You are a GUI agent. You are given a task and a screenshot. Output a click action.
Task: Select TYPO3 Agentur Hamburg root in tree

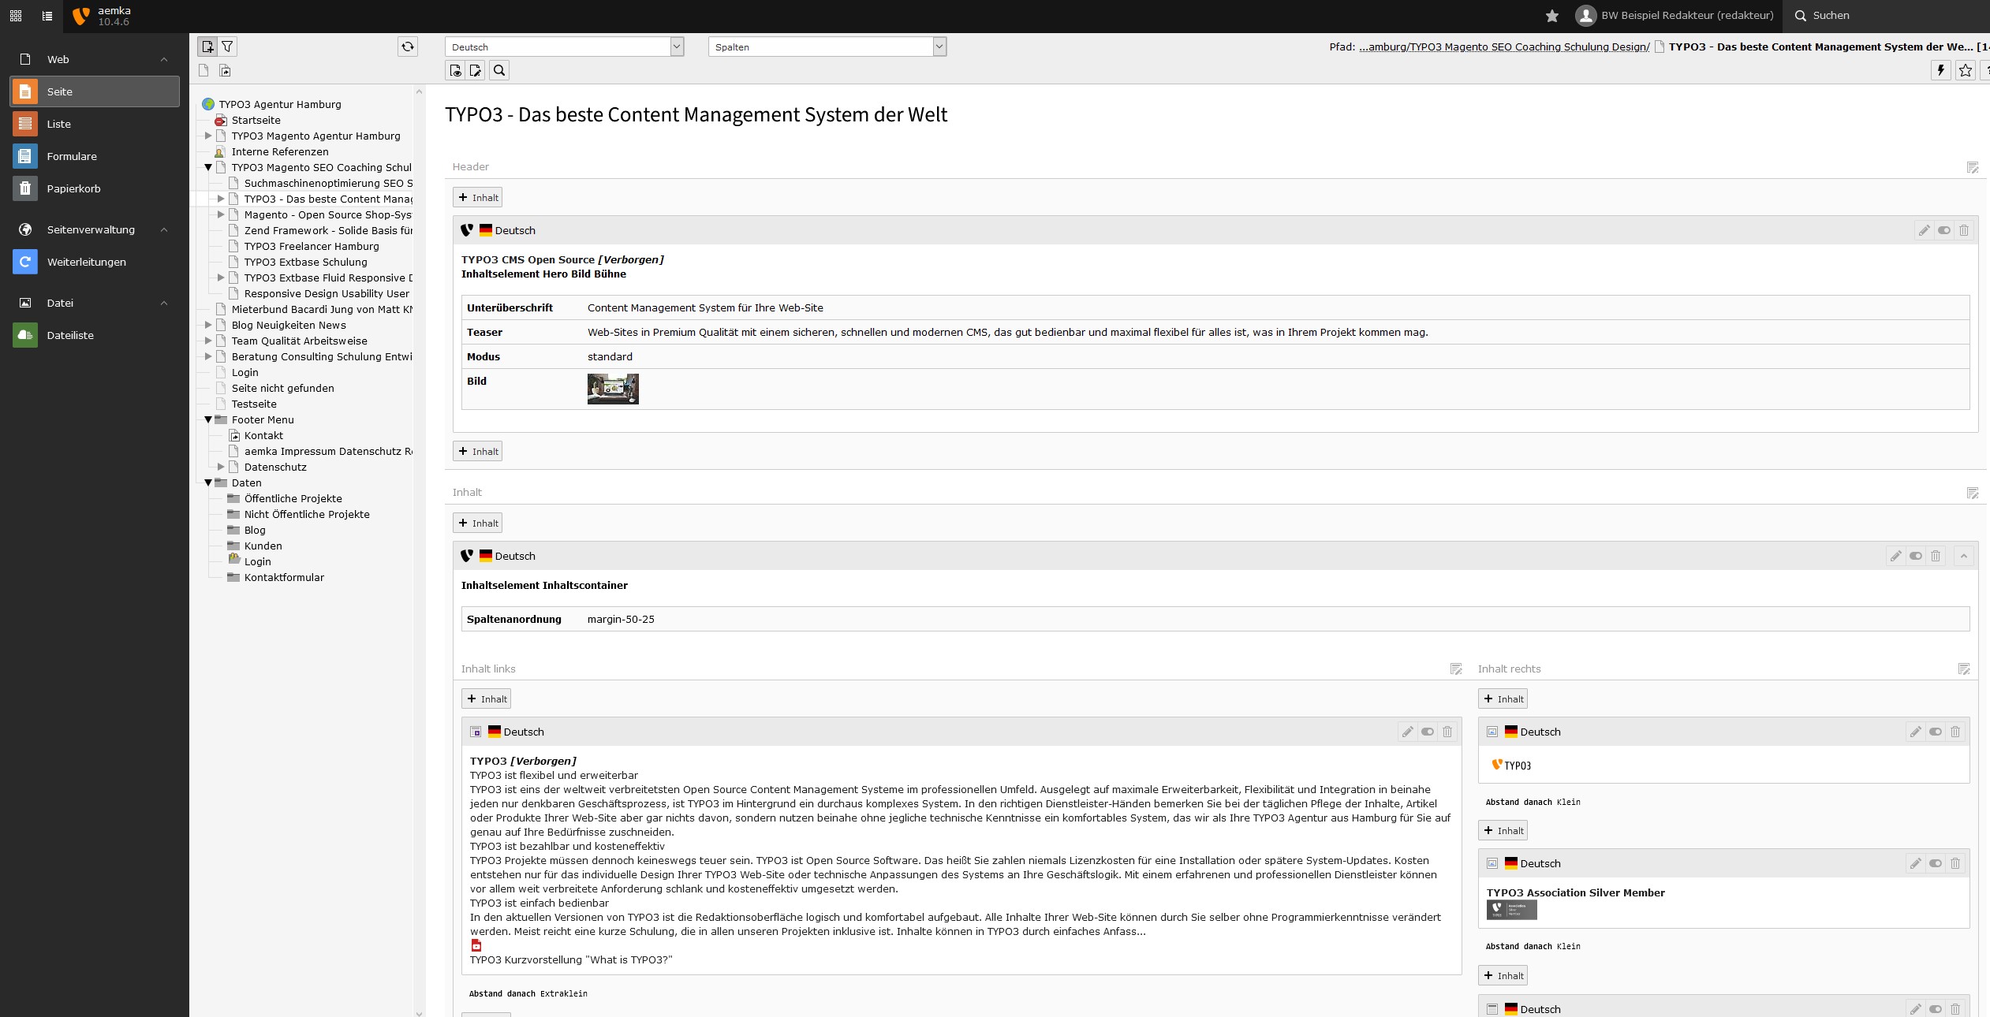pyautogui.click(x=280, y=104)
